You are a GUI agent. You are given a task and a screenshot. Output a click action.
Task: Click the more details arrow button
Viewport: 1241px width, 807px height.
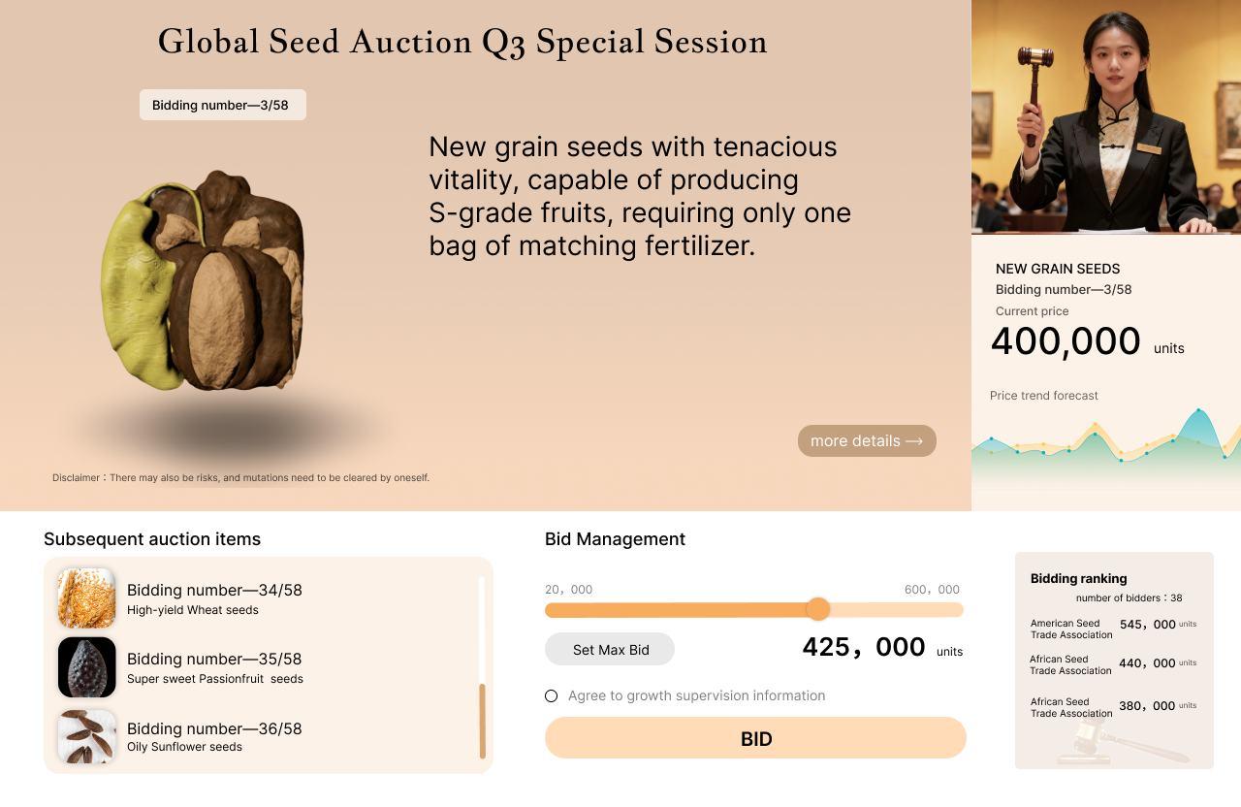[x=867, y=440]
